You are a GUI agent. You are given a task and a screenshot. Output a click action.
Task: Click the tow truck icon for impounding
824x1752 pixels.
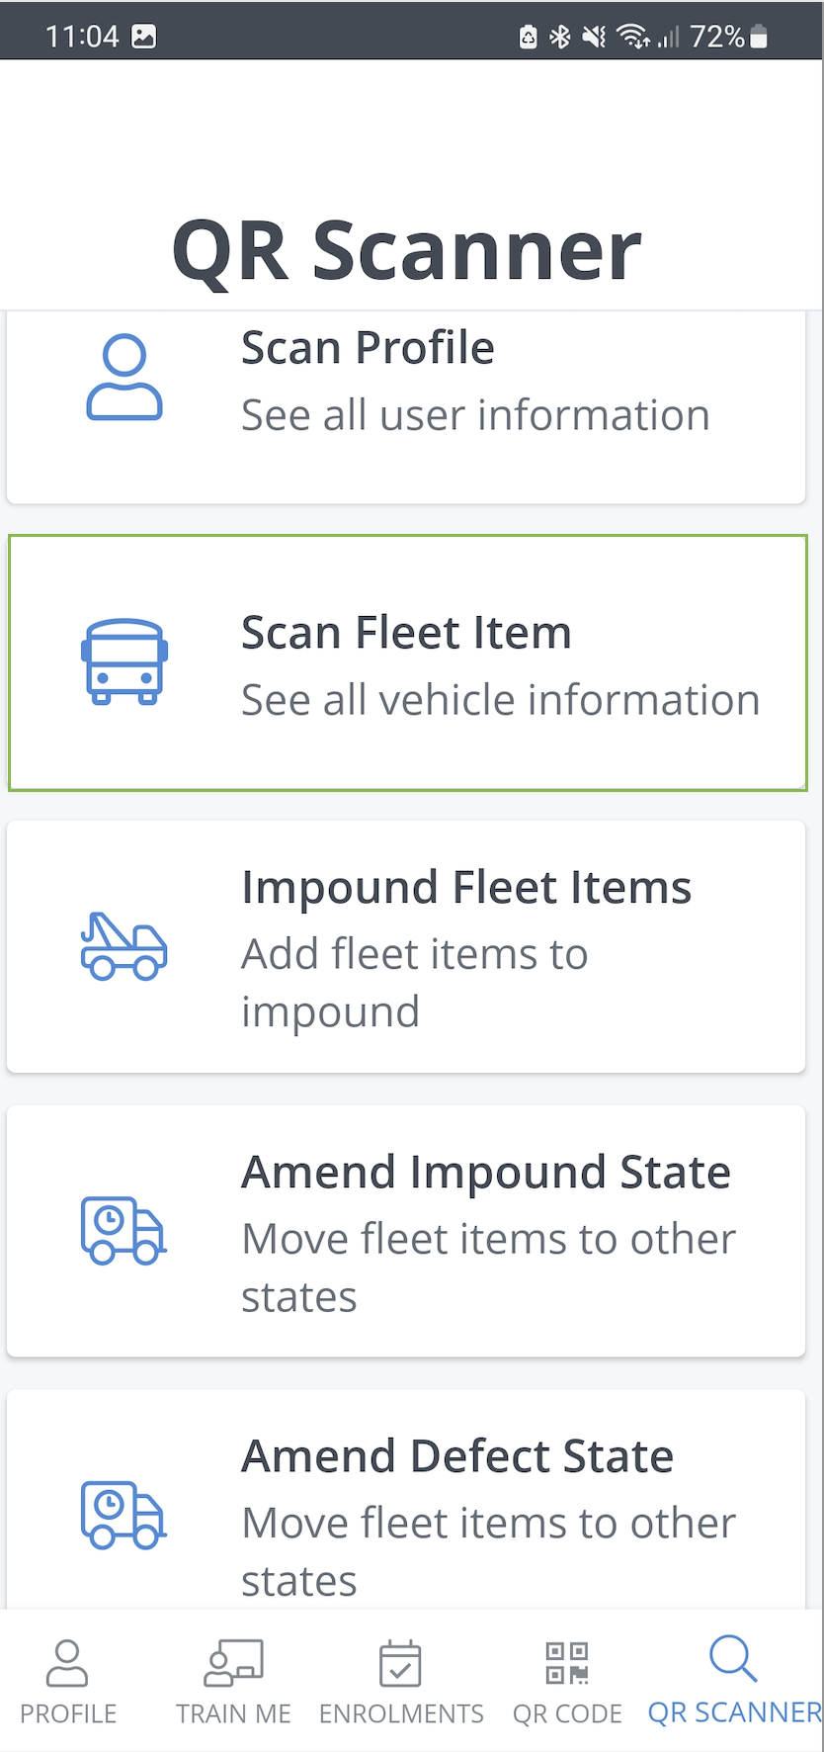click(x=123, y=947)
